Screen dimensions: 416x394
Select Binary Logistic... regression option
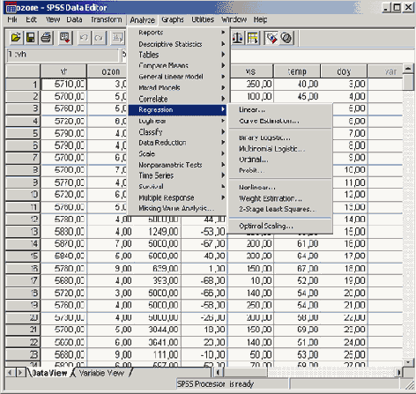coord(280,138)
